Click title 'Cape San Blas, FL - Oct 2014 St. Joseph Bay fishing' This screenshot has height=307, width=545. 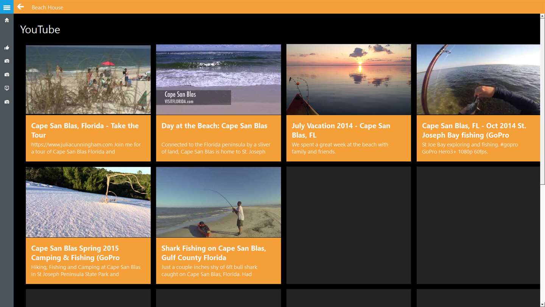coord(474,130)
